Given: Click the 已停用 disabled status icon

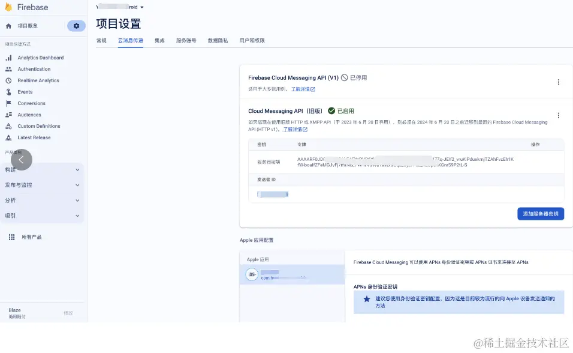Looking at the screenshot, I should pyautogui.click(x=344, y=77).
